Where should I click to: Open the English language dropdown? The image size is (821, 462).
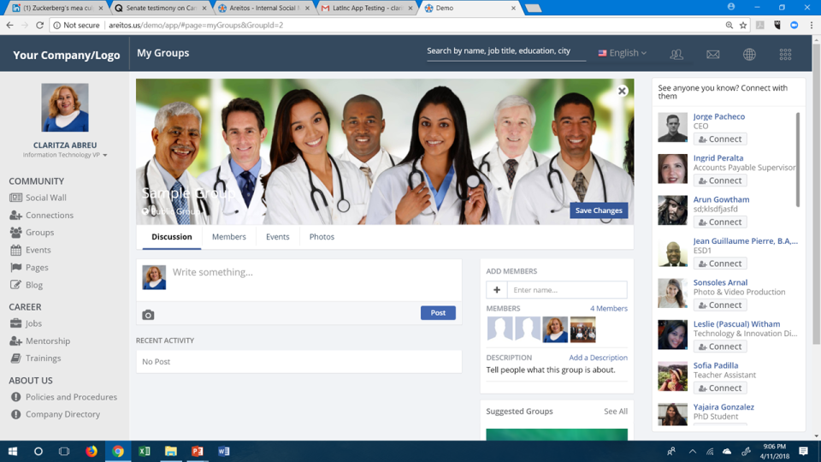click(x=623, y=53)
